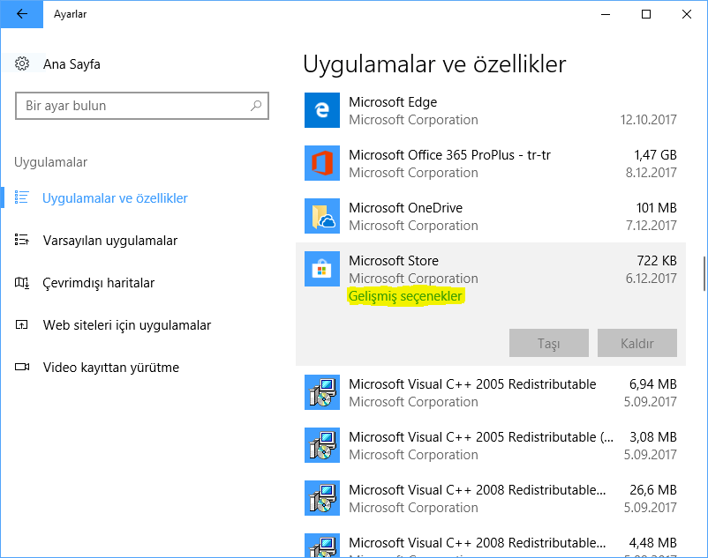Click the Microsoft OneDrive app icon
Screen dimensions: 708x558
[322, 216]
